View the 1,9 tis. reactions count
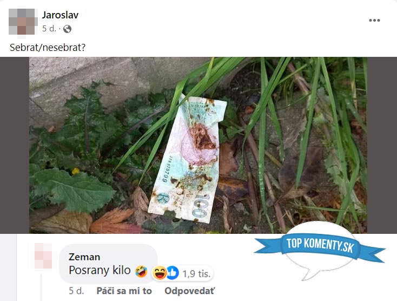 tap(196, 273)
